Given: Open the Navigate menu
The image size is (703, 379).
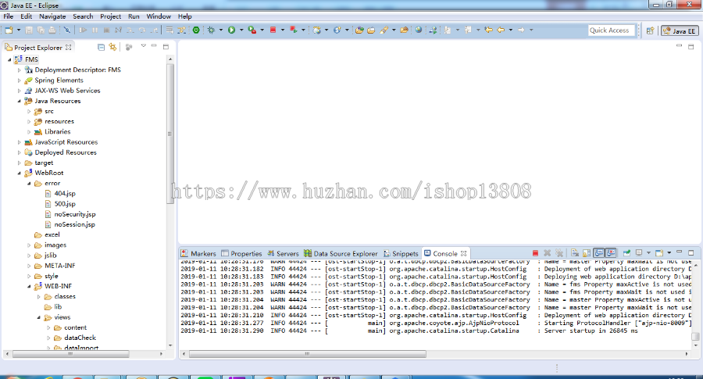Looking at the screenshot, I should (52, 16).
